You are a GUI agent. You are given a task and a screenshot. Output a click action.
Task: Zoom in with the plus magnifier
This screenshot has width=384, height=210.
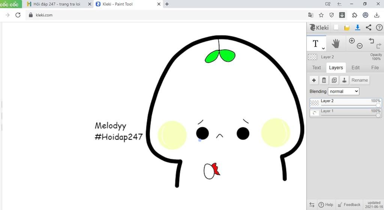(352, 41)
